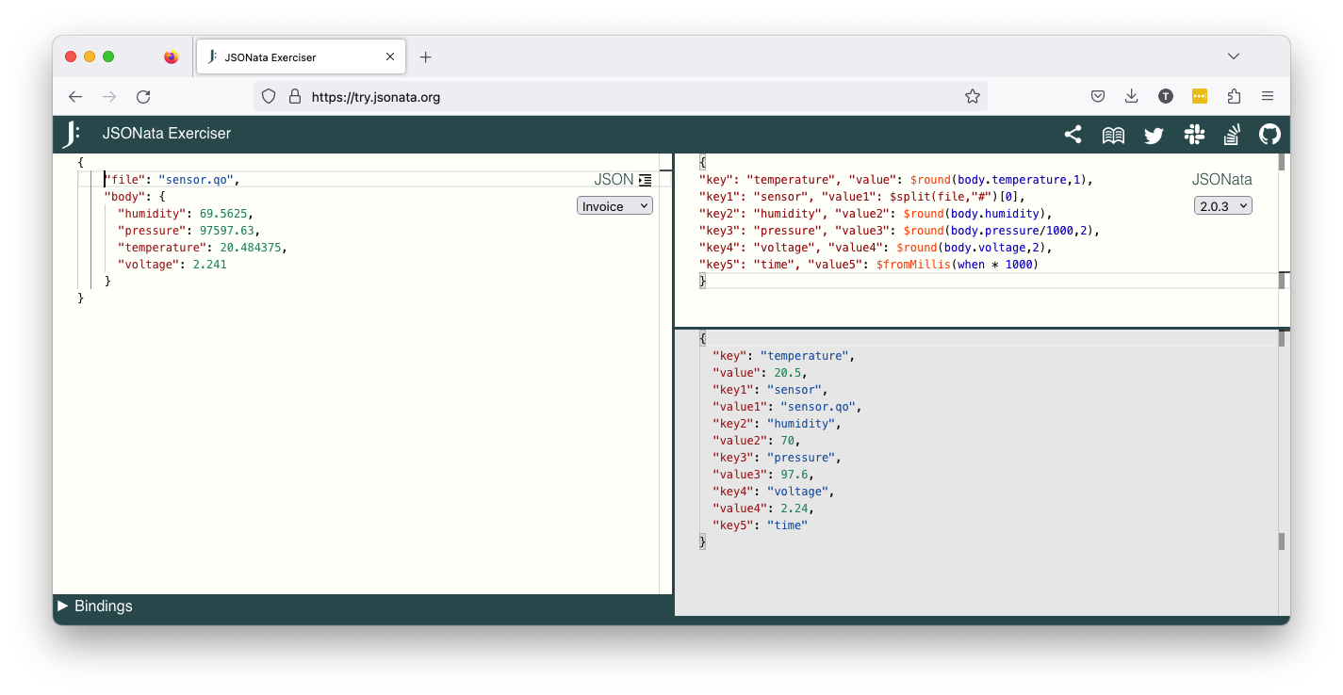
Task: Click the "key": "temperature" result line
Action: click(784, 356)
